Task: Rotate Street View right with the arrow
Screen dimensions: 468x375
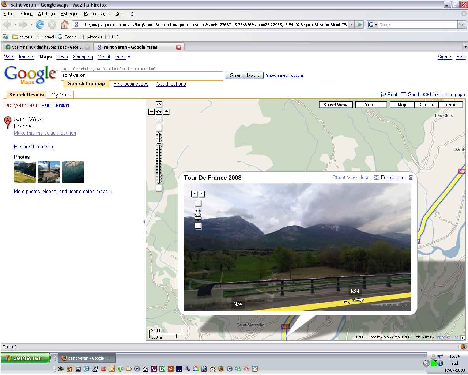Action: [201, 194]
